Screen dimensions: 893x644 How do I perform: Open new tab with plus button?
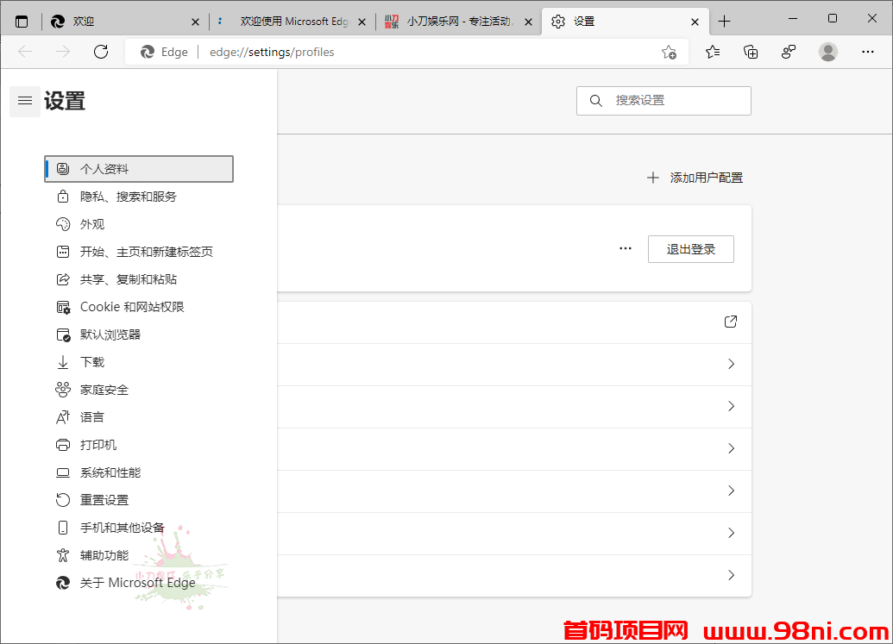pyautogui.click(x=724, y=22)
